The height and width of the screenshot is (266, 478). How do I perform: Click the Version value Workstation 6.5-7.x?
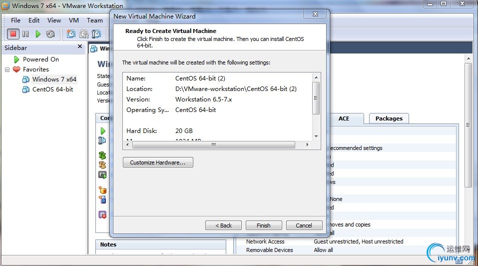coord(204,99)
